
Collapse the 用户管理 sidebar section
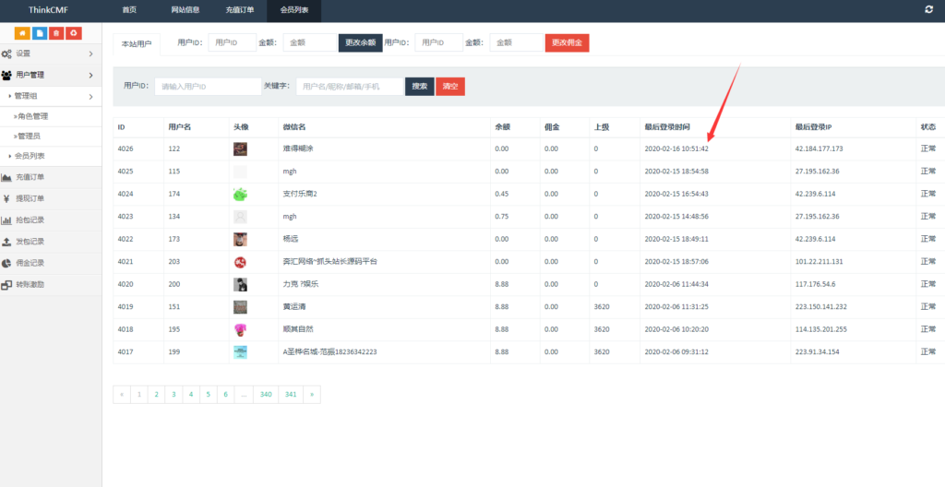(90, 75)
